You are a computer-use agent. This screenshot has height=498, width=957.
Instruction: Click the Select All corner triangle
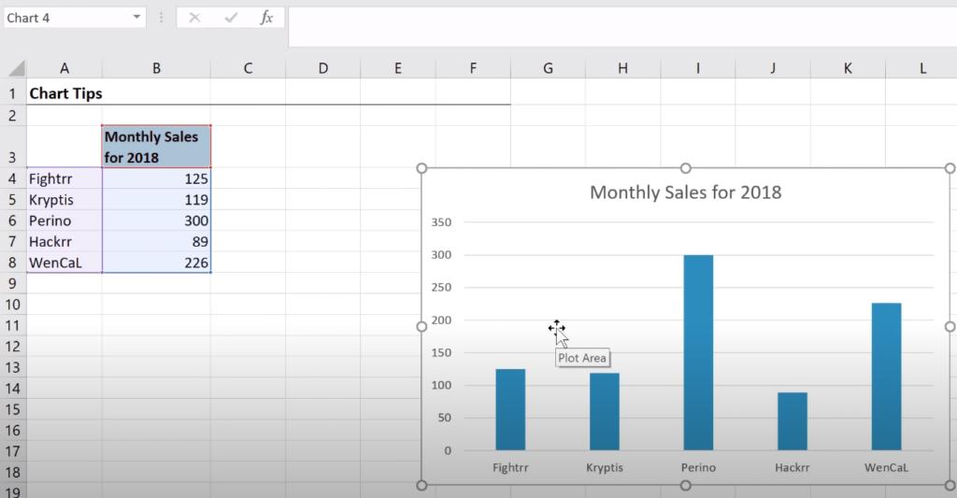click(x=16, y=68)
